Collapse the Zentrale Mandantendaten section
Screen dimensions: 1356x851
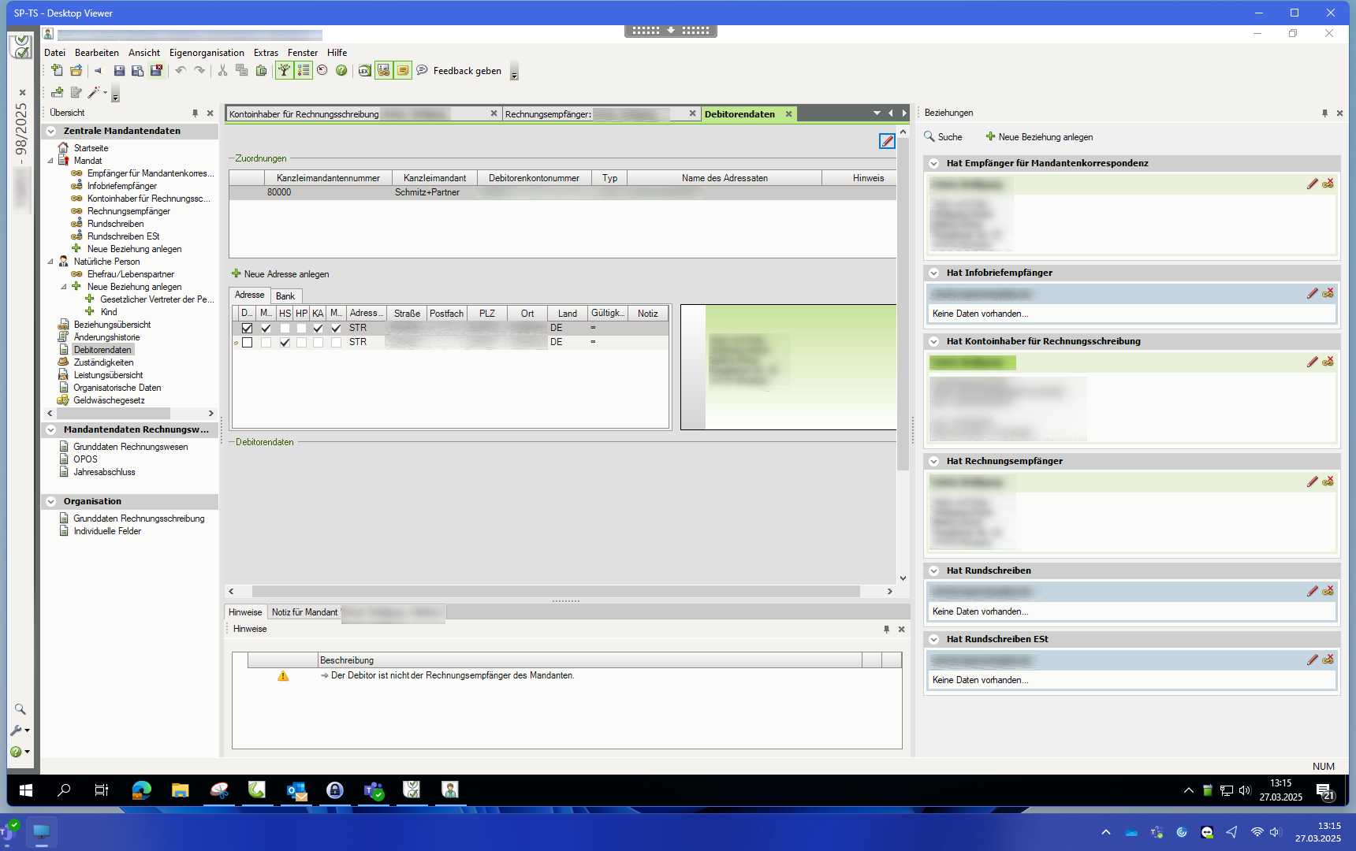point(51,132)
